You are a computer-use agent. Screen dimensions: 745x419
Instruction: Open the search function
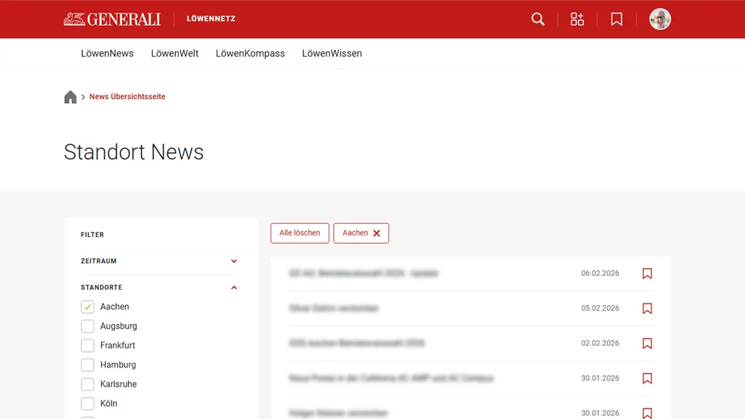pos(537,19)
